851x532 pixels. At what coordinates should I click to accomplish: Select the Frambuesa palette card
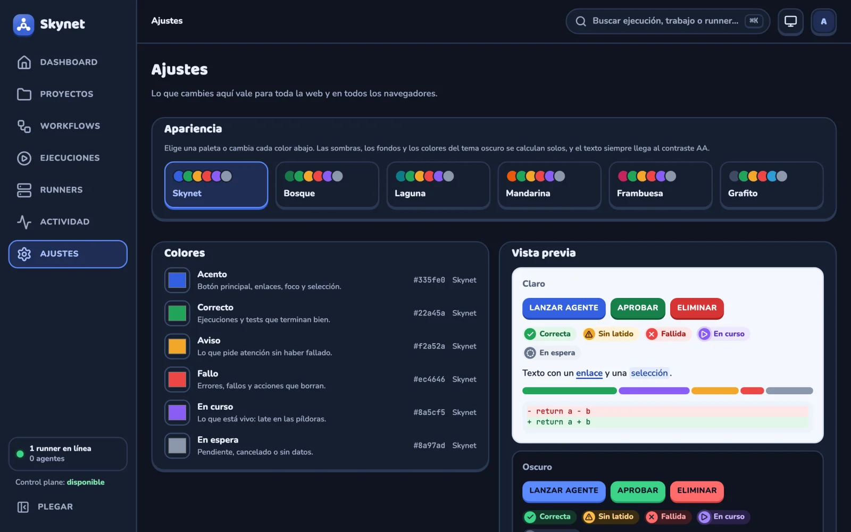coord(661,185)
